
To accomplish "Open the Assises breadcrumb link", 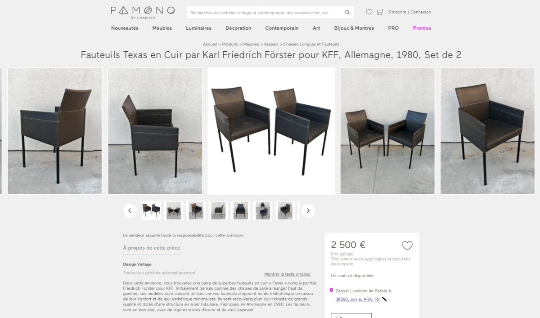I will (x=271, y=44).
